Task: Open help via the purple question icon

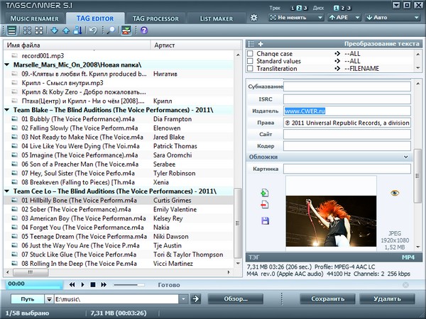Action: point(144,30)
